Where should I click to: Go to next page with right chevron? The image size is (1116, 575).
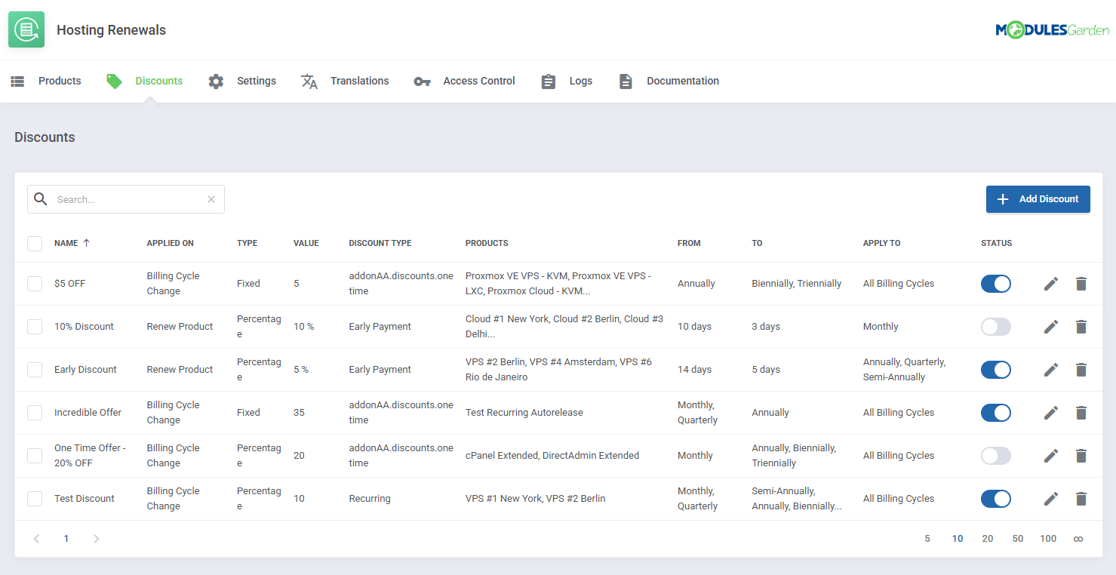coord(96,539)
